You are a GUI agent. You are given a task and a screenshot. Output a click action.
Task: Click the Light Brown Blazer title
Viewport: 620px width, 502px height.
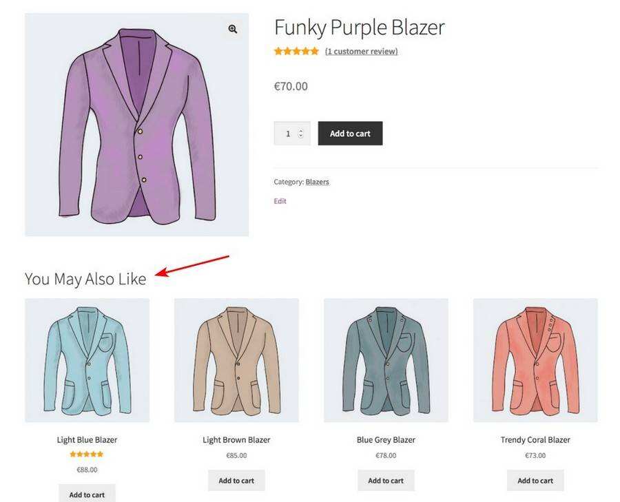click(236, 440)
